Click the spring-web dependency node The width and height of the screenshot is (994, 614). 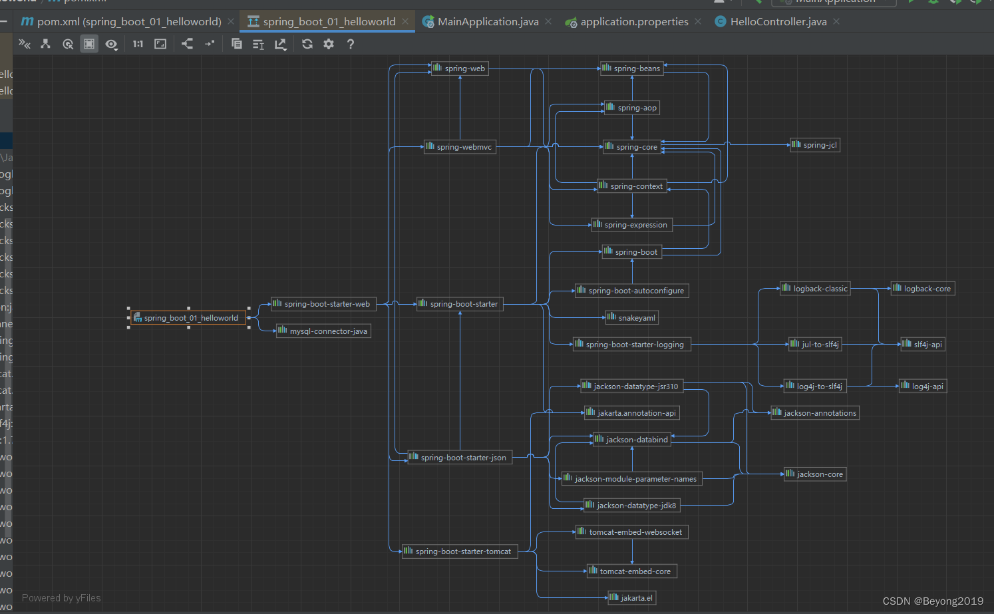tap(460, 69)
